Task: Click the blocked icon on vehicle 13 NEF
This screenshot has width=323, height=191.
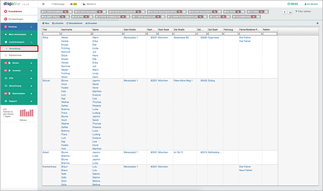Action: [223, 17]
